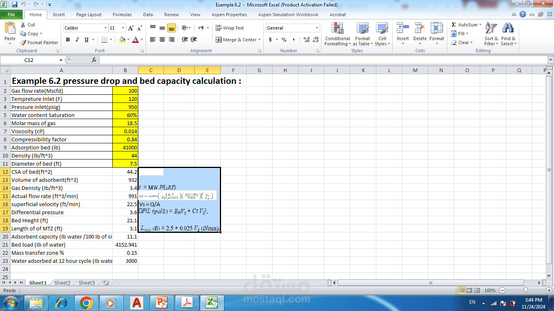The height and width of the screenshot is (311, 554).
Task: Open Merge & Center dropdown arrow
Action: pos(260,40)
